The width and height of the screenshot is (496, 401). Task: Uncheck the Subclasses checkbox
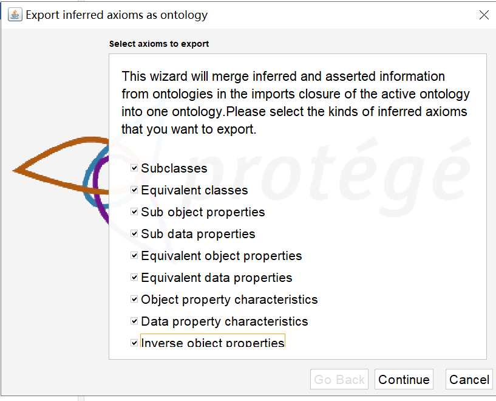pos(134,168)
